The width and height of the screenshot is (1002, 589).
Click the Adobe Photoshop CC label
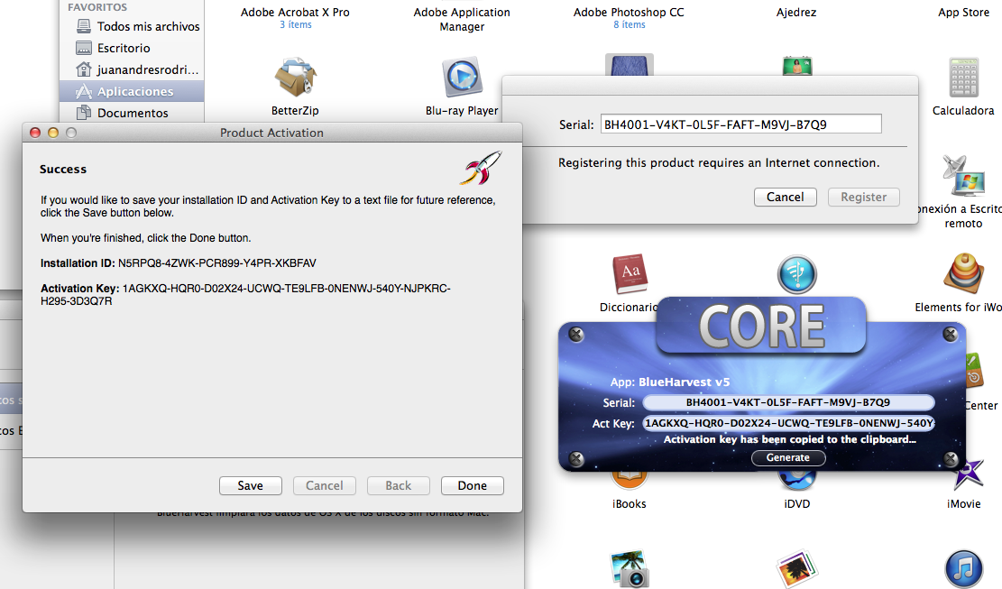coord(629,12)
